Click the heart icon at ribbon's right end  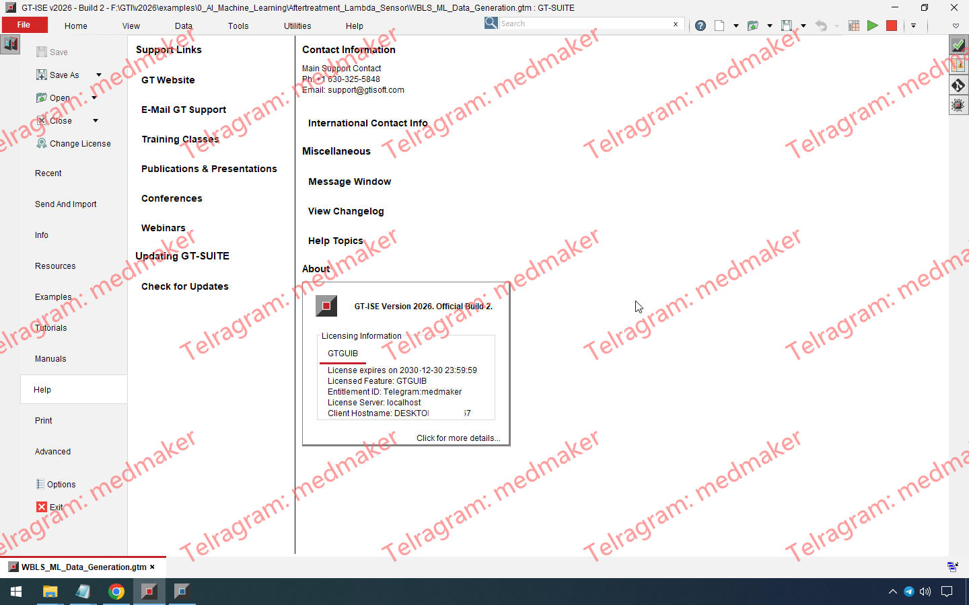click(956, 26)
